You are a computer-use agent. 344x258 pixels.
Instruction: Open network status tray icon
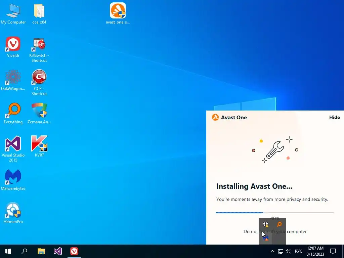tap(281, 251)
